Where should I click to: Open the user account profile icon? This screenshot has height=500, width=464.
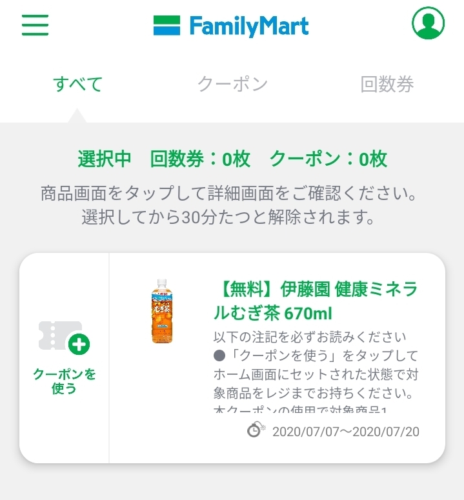(429, 25)
